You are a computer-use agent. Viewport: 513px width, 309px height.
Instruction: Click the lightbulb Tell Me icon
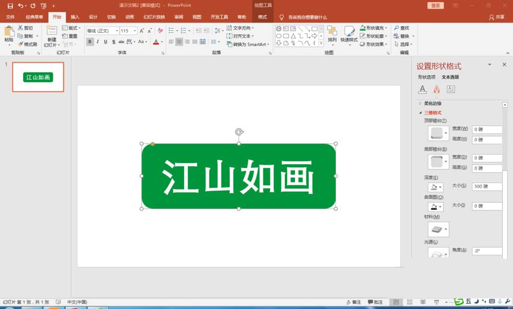[281, 17]
